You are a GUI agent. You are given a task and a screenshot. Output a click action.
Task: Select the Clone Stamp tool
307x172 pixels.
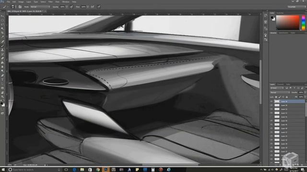point(2,50)
